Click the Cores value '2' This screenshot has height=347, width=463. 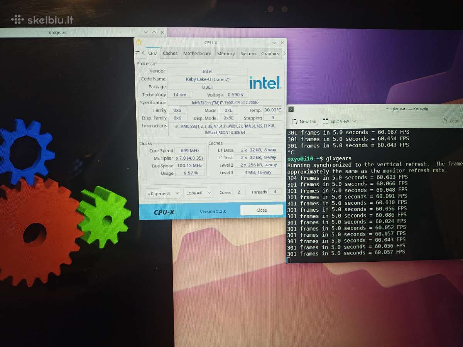click(x=238, y=192)
